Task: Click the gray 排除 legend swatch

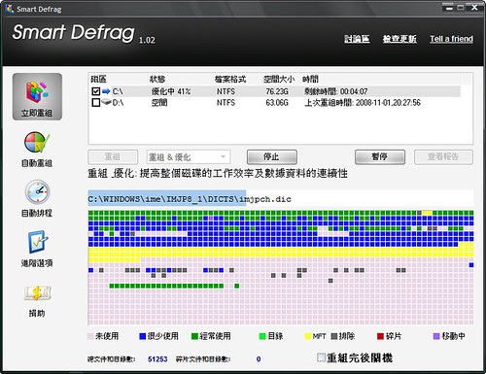Action: point(334,336)
